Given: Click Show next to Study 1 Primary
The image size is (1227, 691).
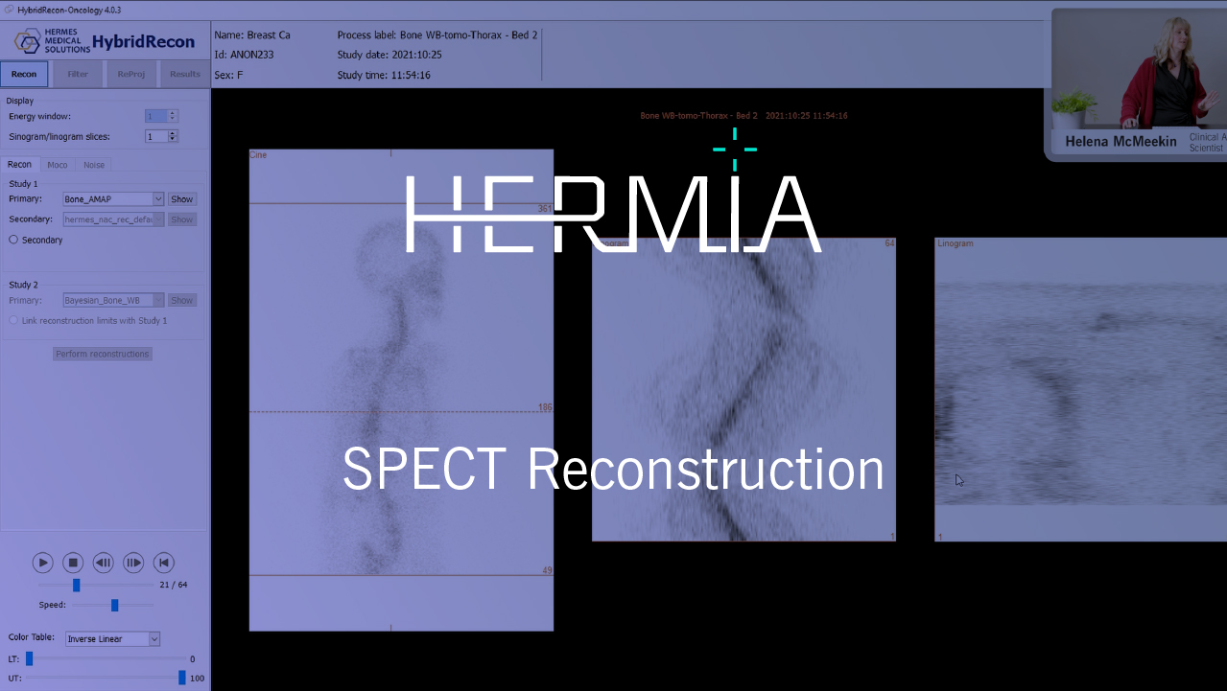Looking at the screenshot, I should pos(181,199).
